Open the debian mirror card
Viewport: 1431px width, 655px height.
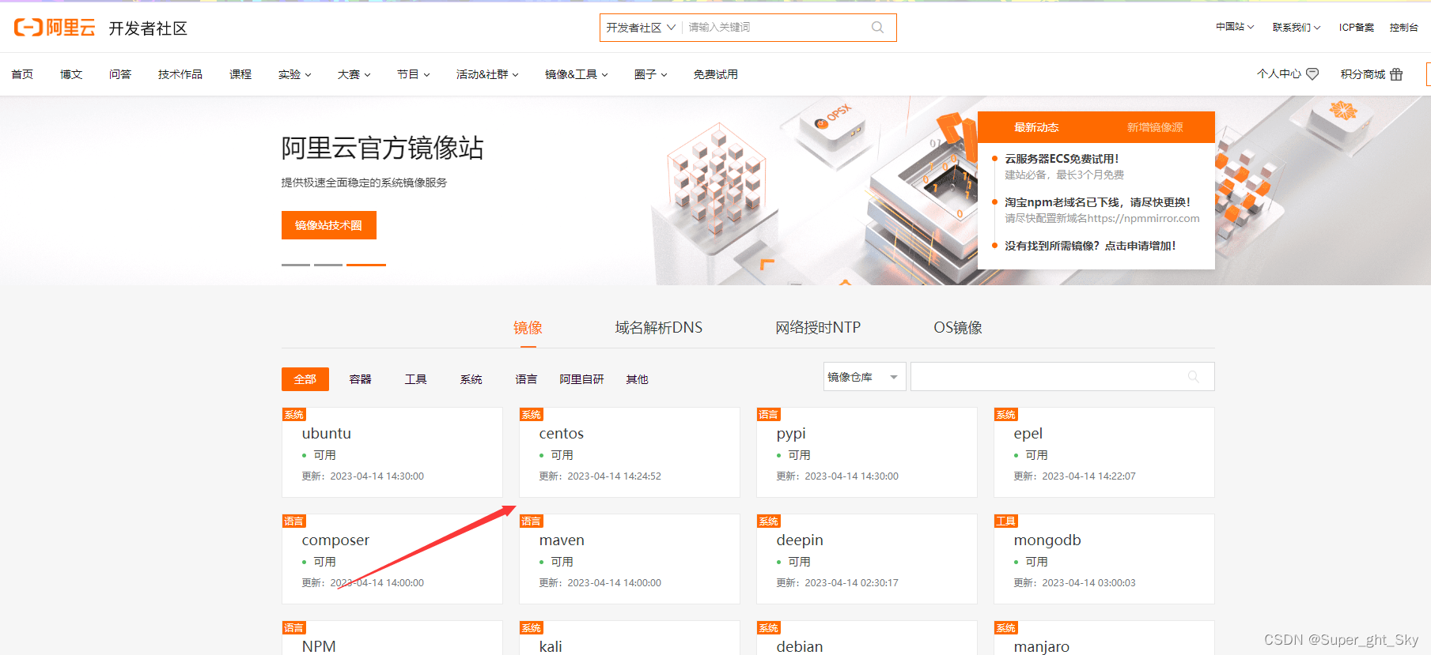point(867,638)
